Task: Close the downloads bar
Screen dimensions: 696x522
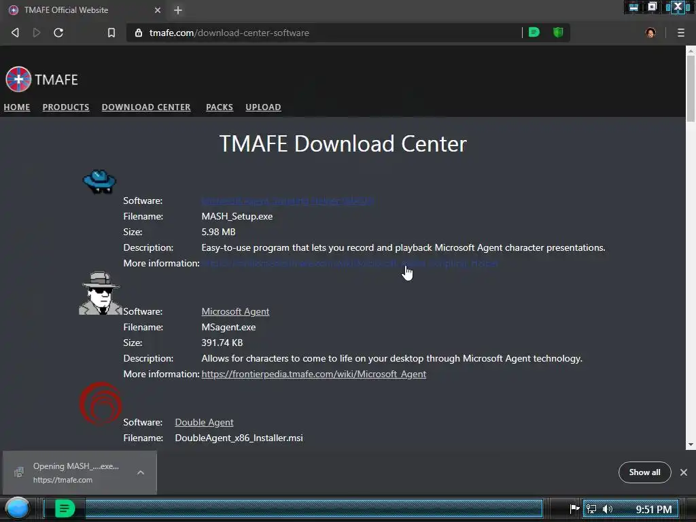Action: click(684, 472)
